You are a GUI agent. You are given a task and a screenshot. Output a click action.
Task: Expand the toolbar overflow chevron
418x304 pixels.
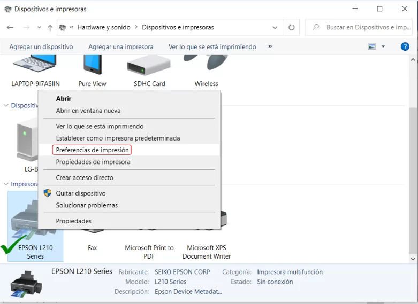(270, 46)
